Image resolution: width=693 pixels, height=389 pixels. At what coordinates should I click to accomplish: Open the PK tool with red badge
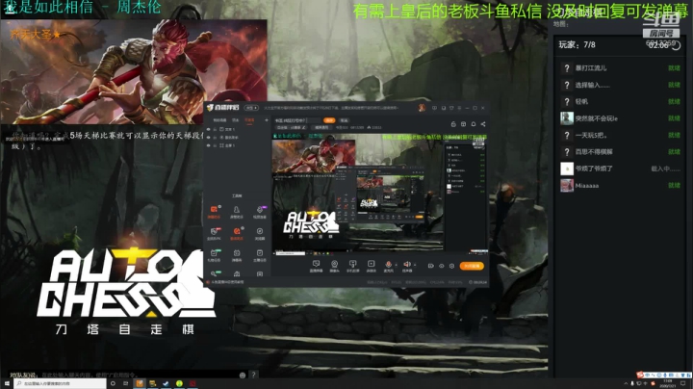[x=214, y=234]
